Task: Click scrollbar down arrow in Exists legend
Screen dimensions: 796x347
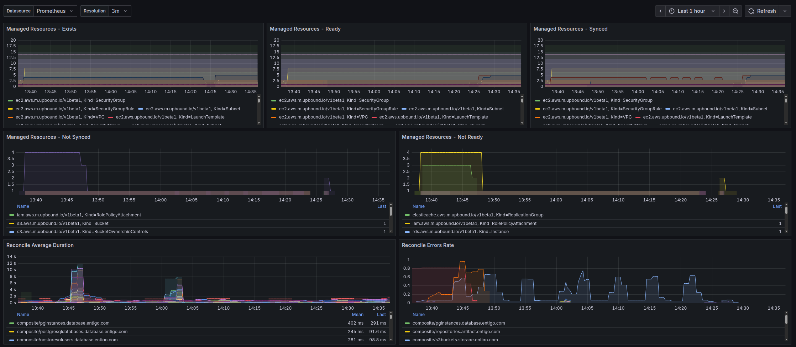Action: pos(259,123)
